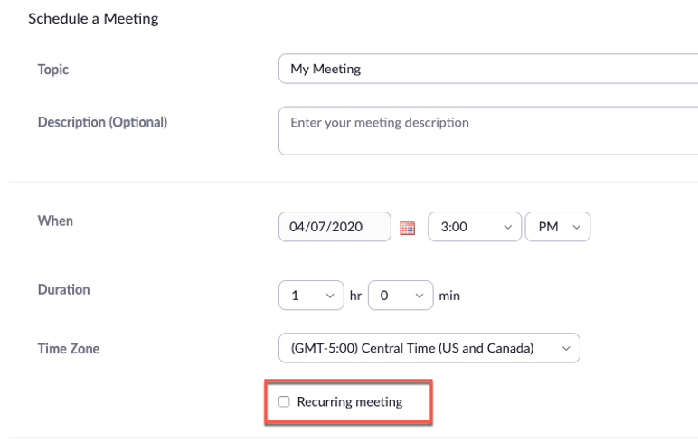The height and width of the screenshot is (442, 698).
Task: Click into the meeting description text area
Action: tap(488, 132)
